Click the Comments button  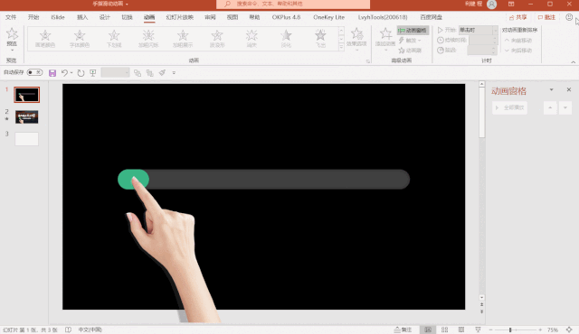[546, 17]
